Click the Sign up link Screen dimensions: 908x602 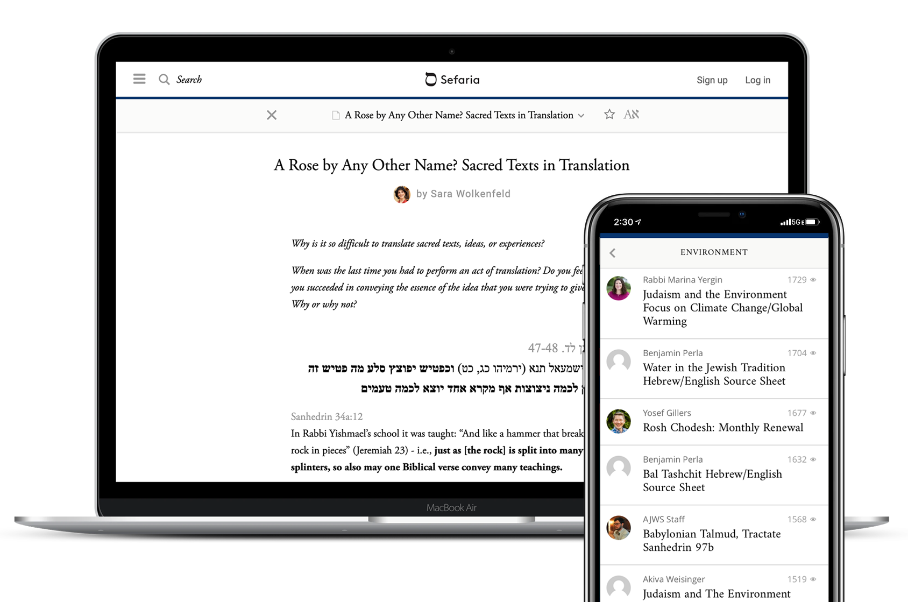712,80
